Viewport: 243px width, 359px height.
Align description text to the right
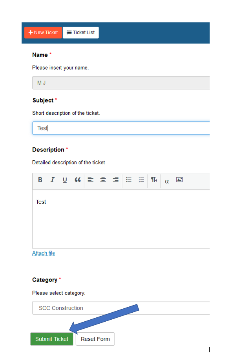pos(115,180)
